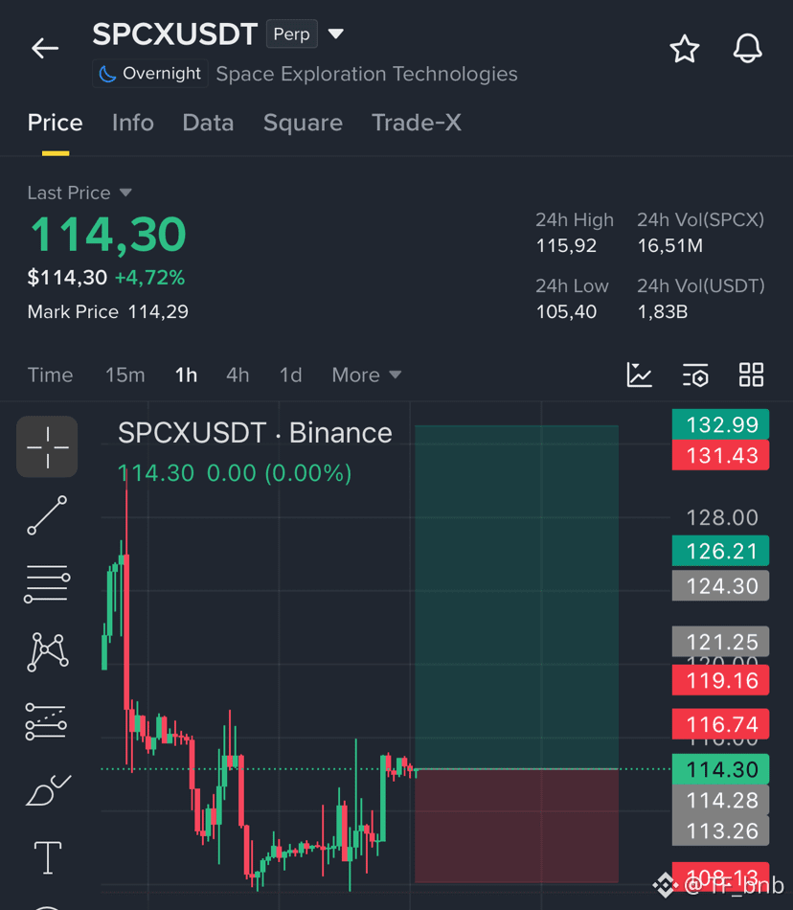The width and height of the screenshot is (793, 910).
Task: Switch to the Data tab
Action: point(208,123)
